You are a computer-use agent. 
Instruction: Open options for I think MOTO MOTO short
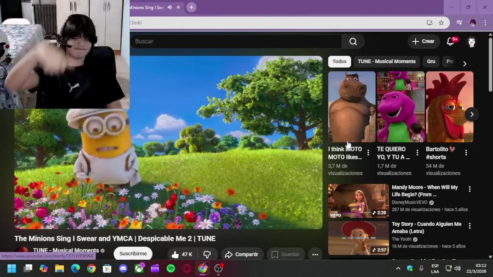click(x=368, y=153)
